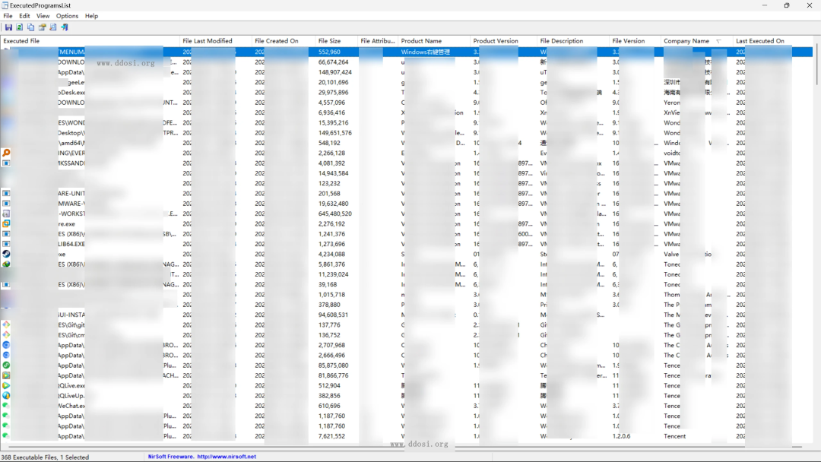This screenshot has width=821, height=462.
Task: Open the View menu
Action: tap(43, 16)
